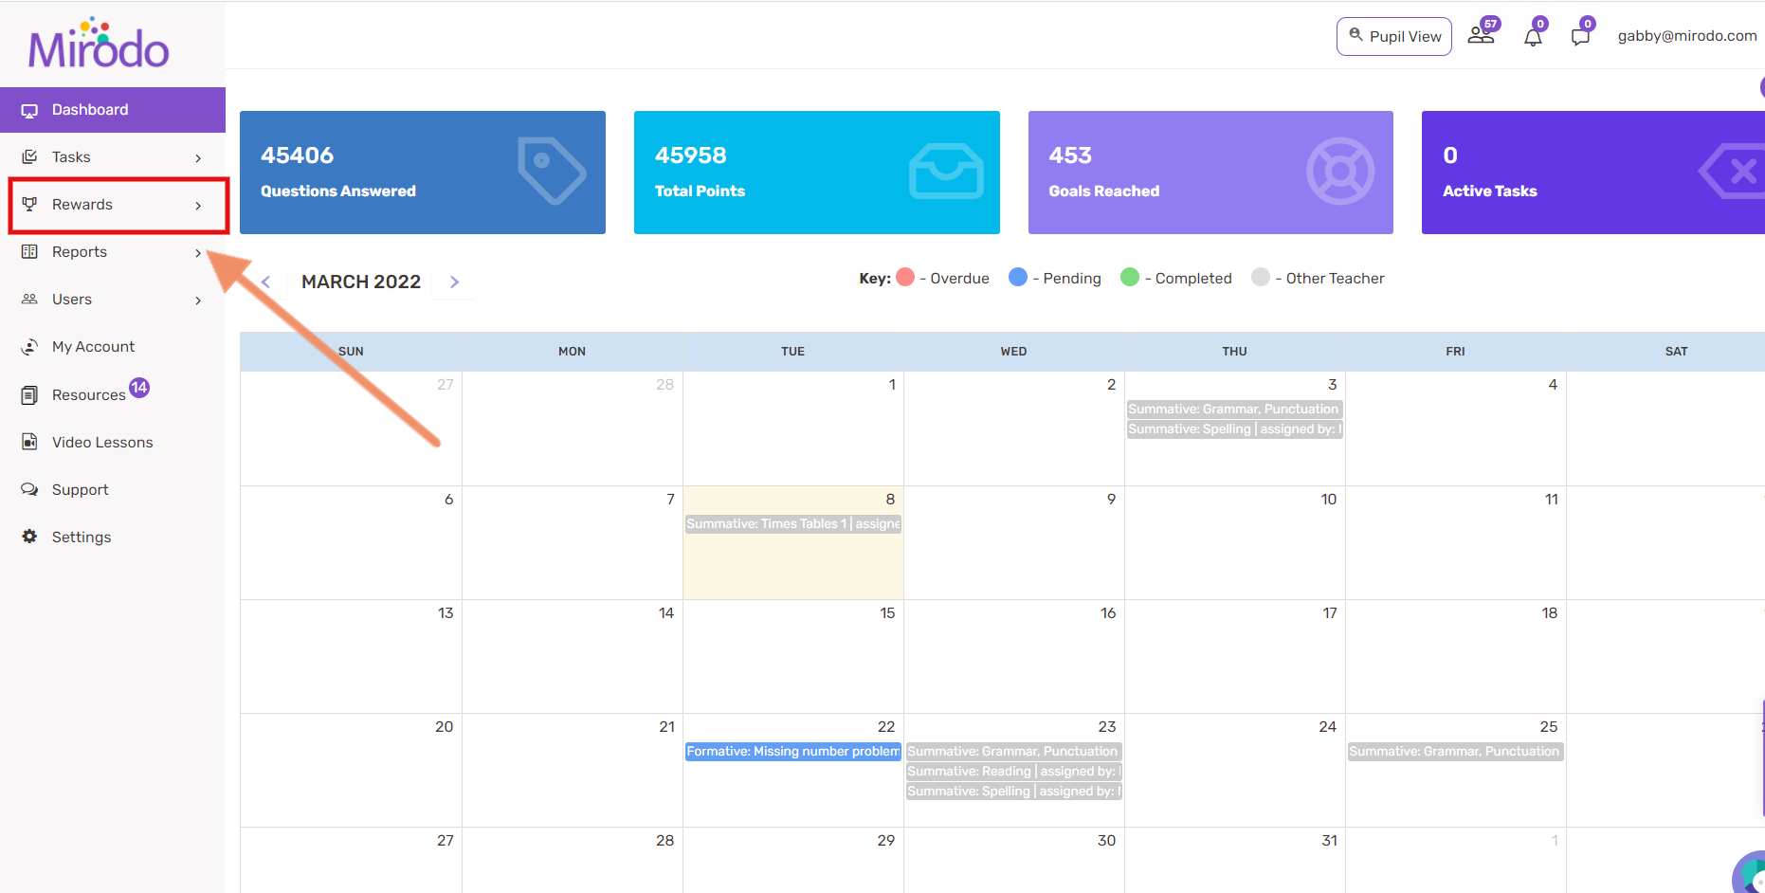Click the Users people icon
The width and height of the screenshot is (1765, 893).
(x=29, y=300)
